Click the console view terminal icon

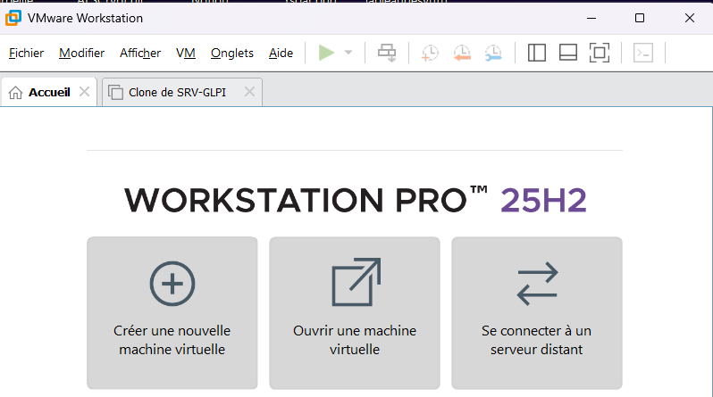[x=643, y=53]
